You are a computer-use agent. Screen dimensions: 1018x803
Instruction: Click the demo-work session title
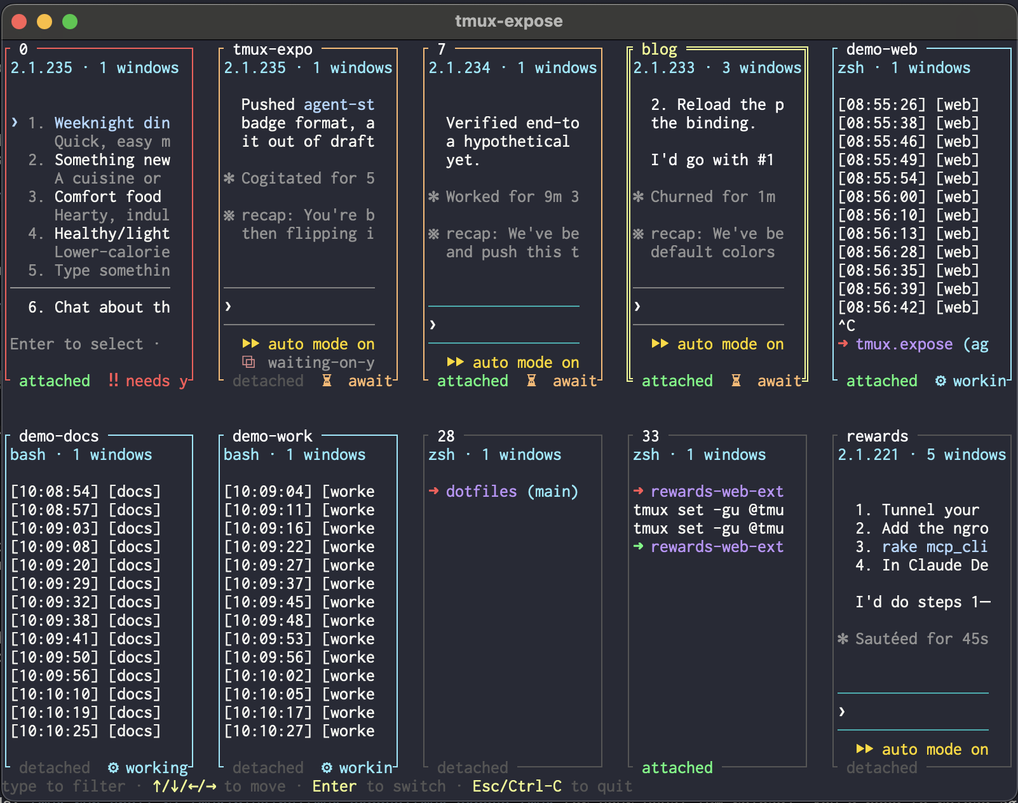coord(273,436)
